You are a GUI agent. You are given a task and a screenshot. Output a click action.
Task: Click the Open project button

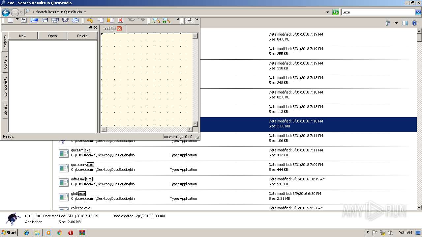click(x=52, y=36)
